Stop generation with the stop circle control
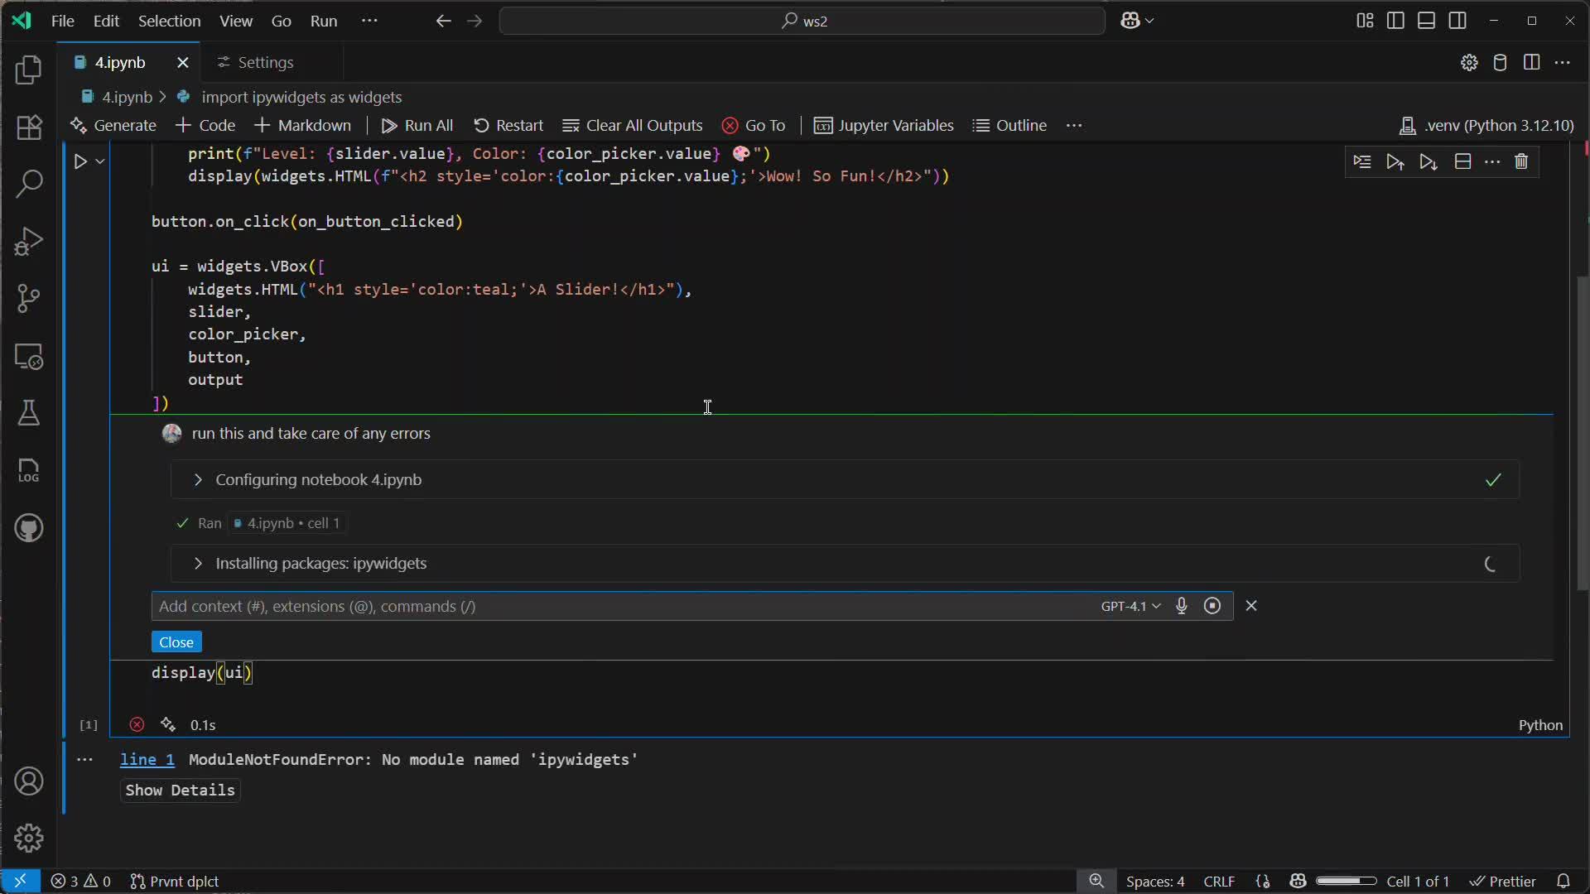 1213,606
